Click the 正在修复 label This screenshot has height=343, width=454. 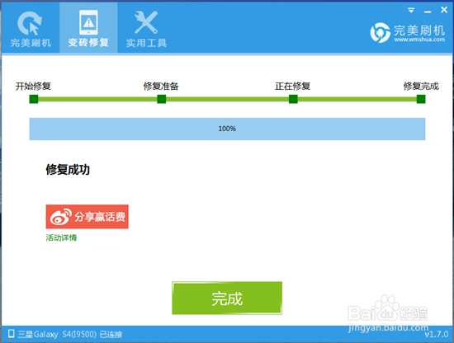pos(293,87)
